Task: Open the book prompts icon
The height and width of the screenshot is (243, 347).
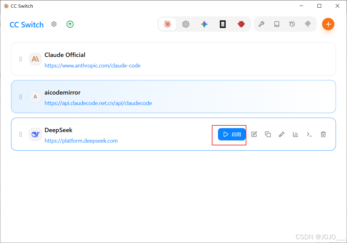Action: pyautogui.click(x=276, y=24)
